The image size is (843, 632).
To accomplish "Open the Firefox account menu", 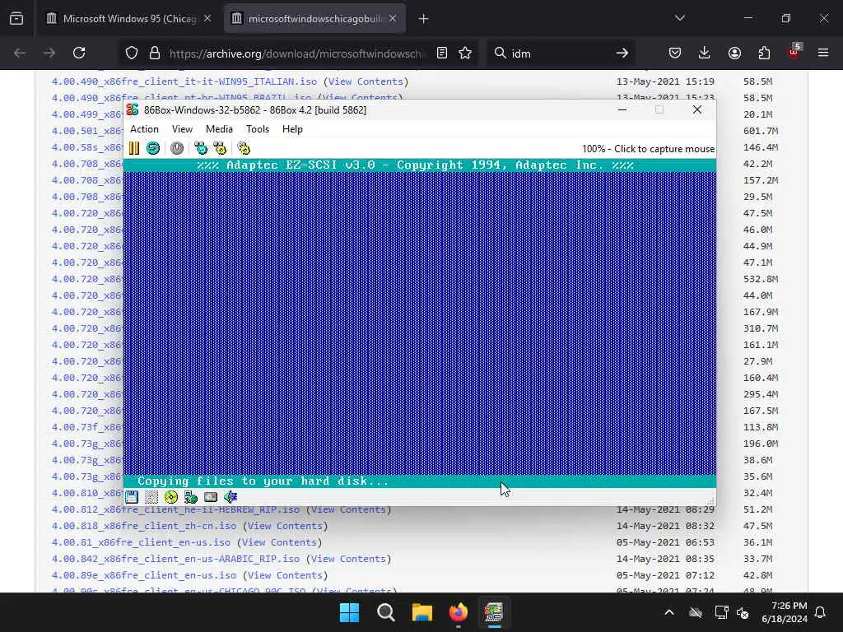I will coord(734,53).
